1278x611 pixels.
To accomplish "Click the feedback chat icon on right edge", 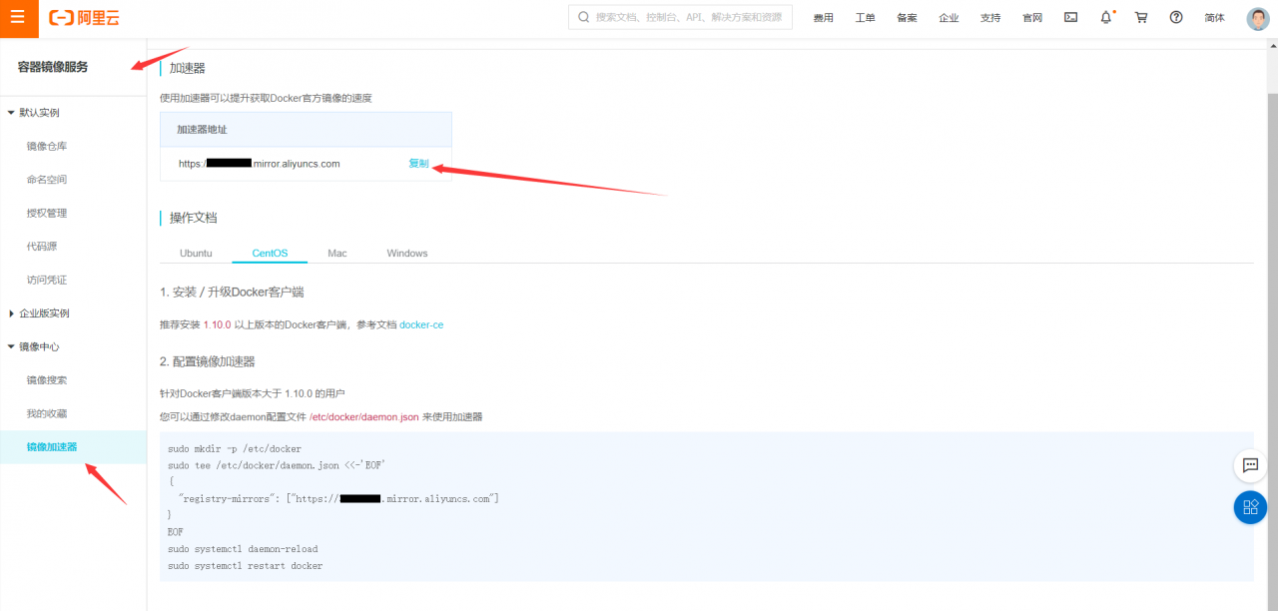I will pyautogui.click(x=1250, y=465).
